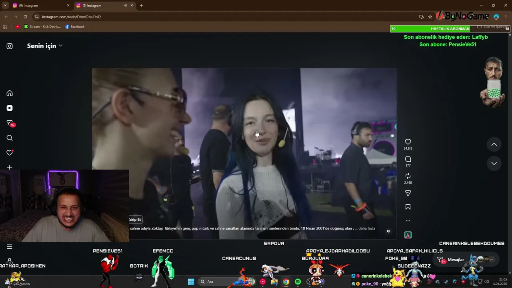Viewport: 512px width, 288px height.
Task: Open the Chrome profile avatar
Action: (496, 17)
